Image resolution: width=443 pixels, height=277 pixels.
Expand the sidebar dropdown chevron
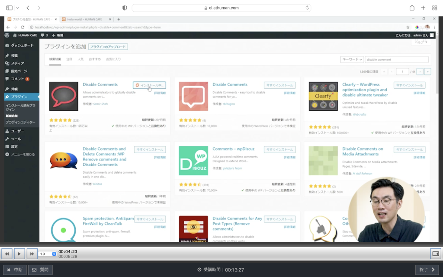pos(18,8)
